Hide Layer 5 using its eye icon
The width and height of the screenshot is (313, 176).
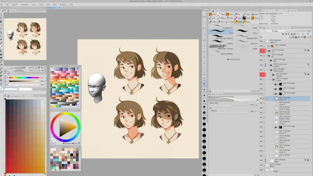261,41
